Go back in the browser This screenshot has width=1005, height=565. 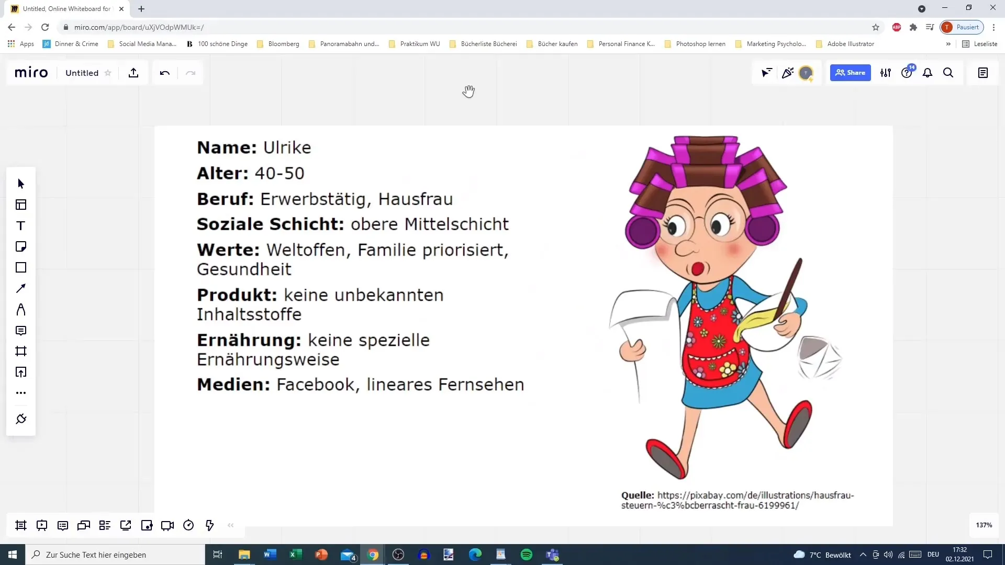(12, 27)
